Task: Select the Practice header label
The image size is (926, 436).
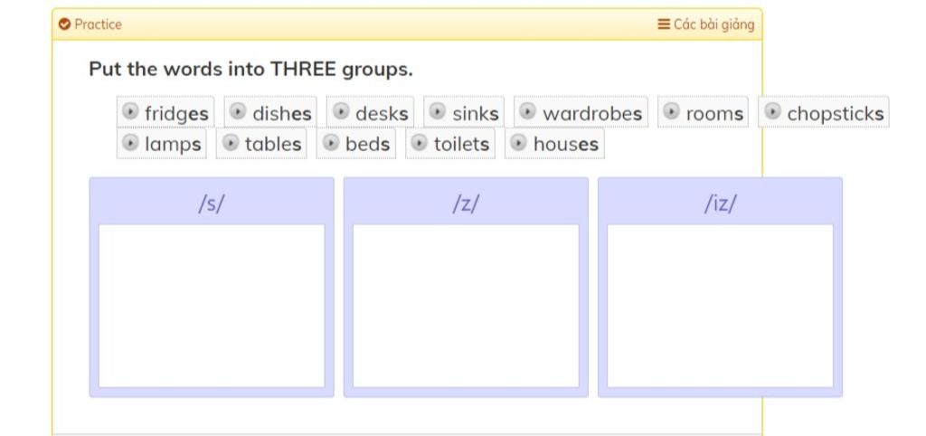Action: (x=98, y=24)
